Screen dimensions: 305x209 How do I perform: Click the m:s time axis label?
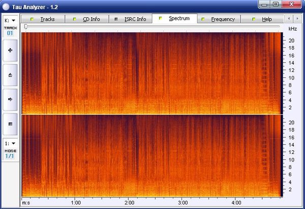tap(26, 203)
